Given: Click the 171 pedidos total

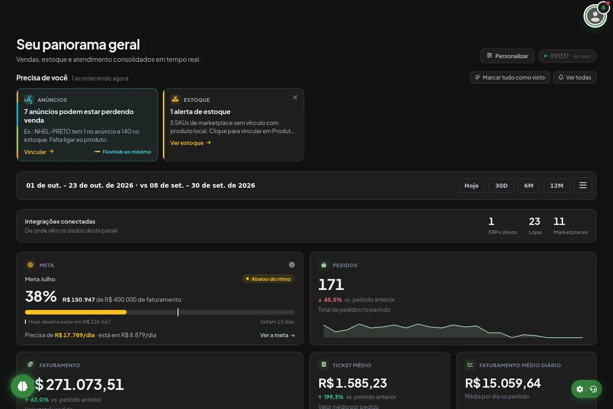Looking at the screenshot, I should [331, 284].
